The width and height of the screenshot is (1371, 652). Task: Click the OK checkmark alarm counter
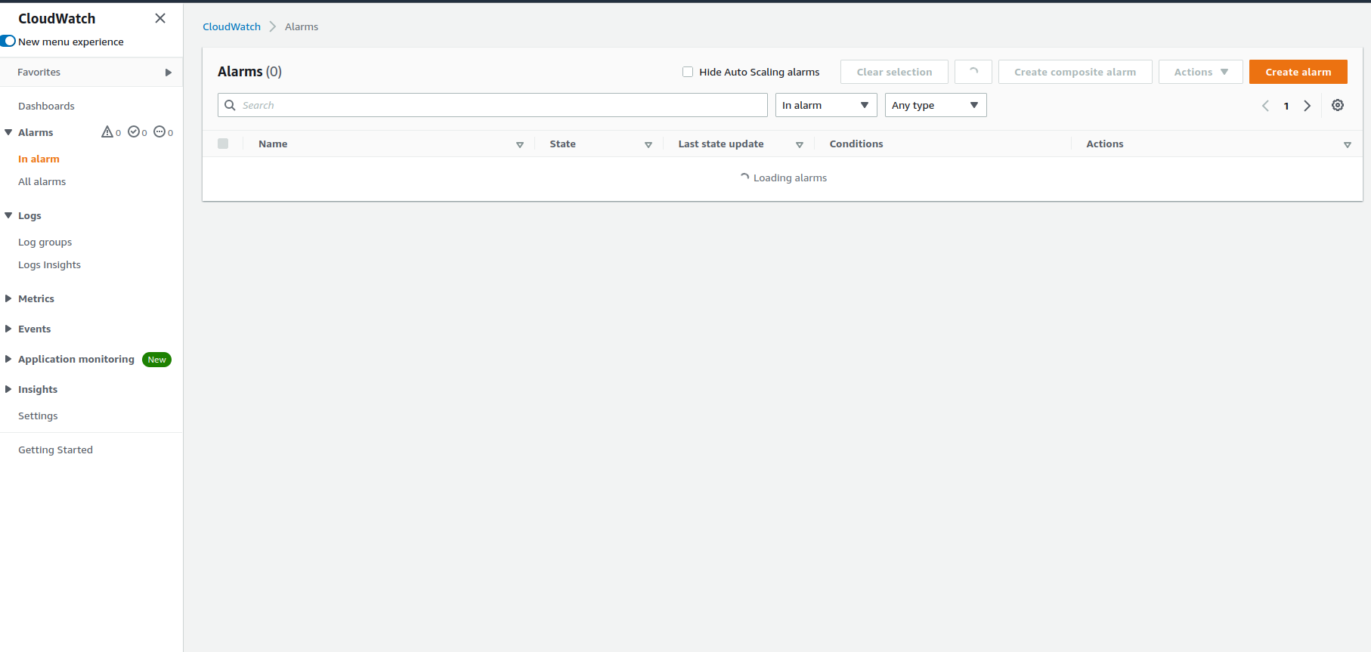(x=138, y=132)
